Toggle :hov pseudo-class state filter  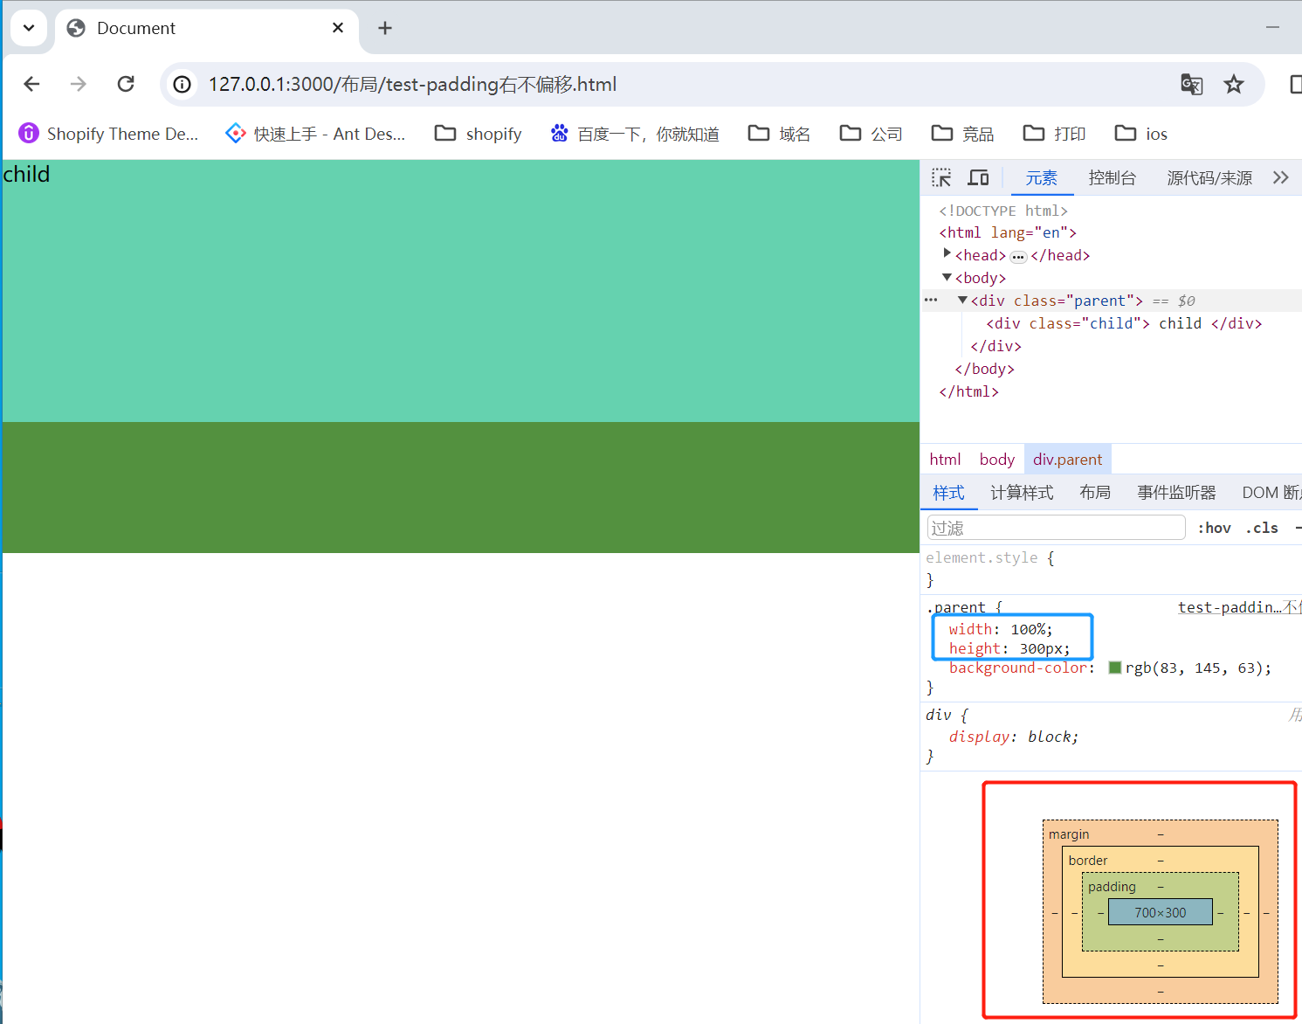point(1214,527)
